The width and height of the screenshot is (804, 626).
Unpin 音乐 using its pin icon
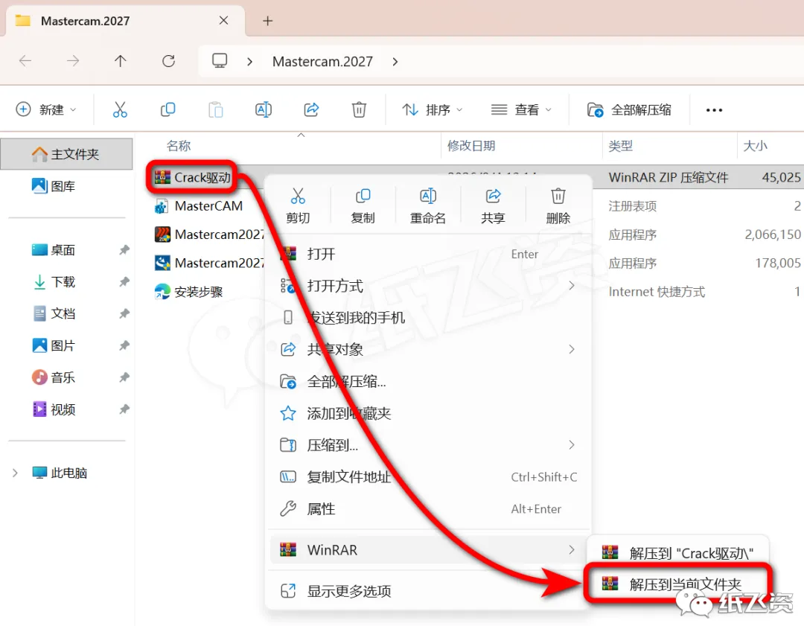(x=124, y=377)
